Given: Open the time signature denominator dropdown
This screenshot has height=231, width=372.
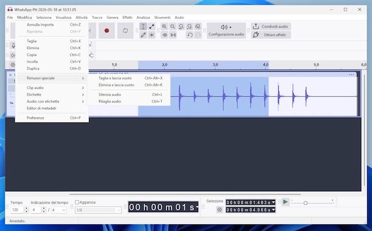Looking at the screenshot, I should click(x=59, y=210).
